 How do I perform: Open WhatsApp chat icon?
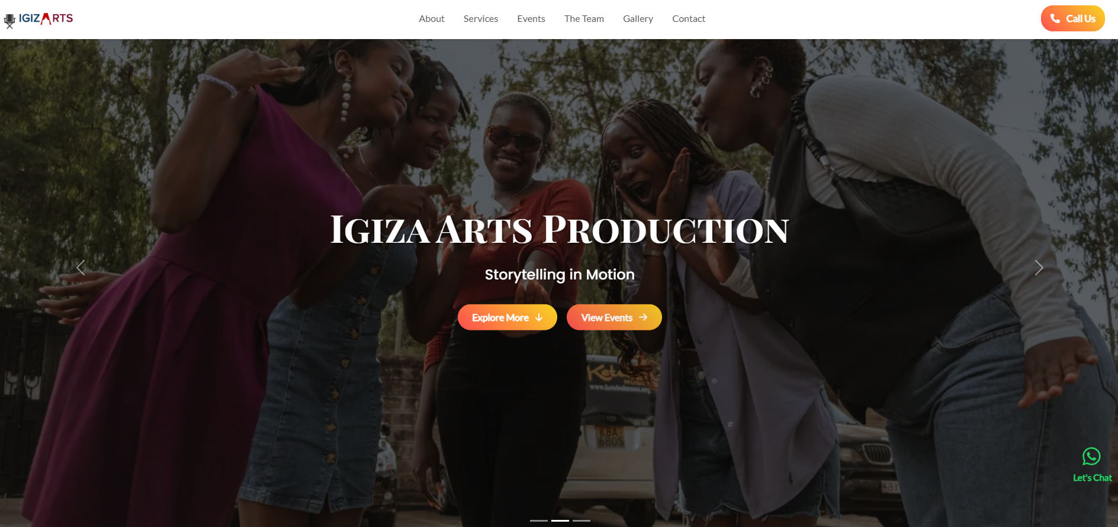[1091, 457]
